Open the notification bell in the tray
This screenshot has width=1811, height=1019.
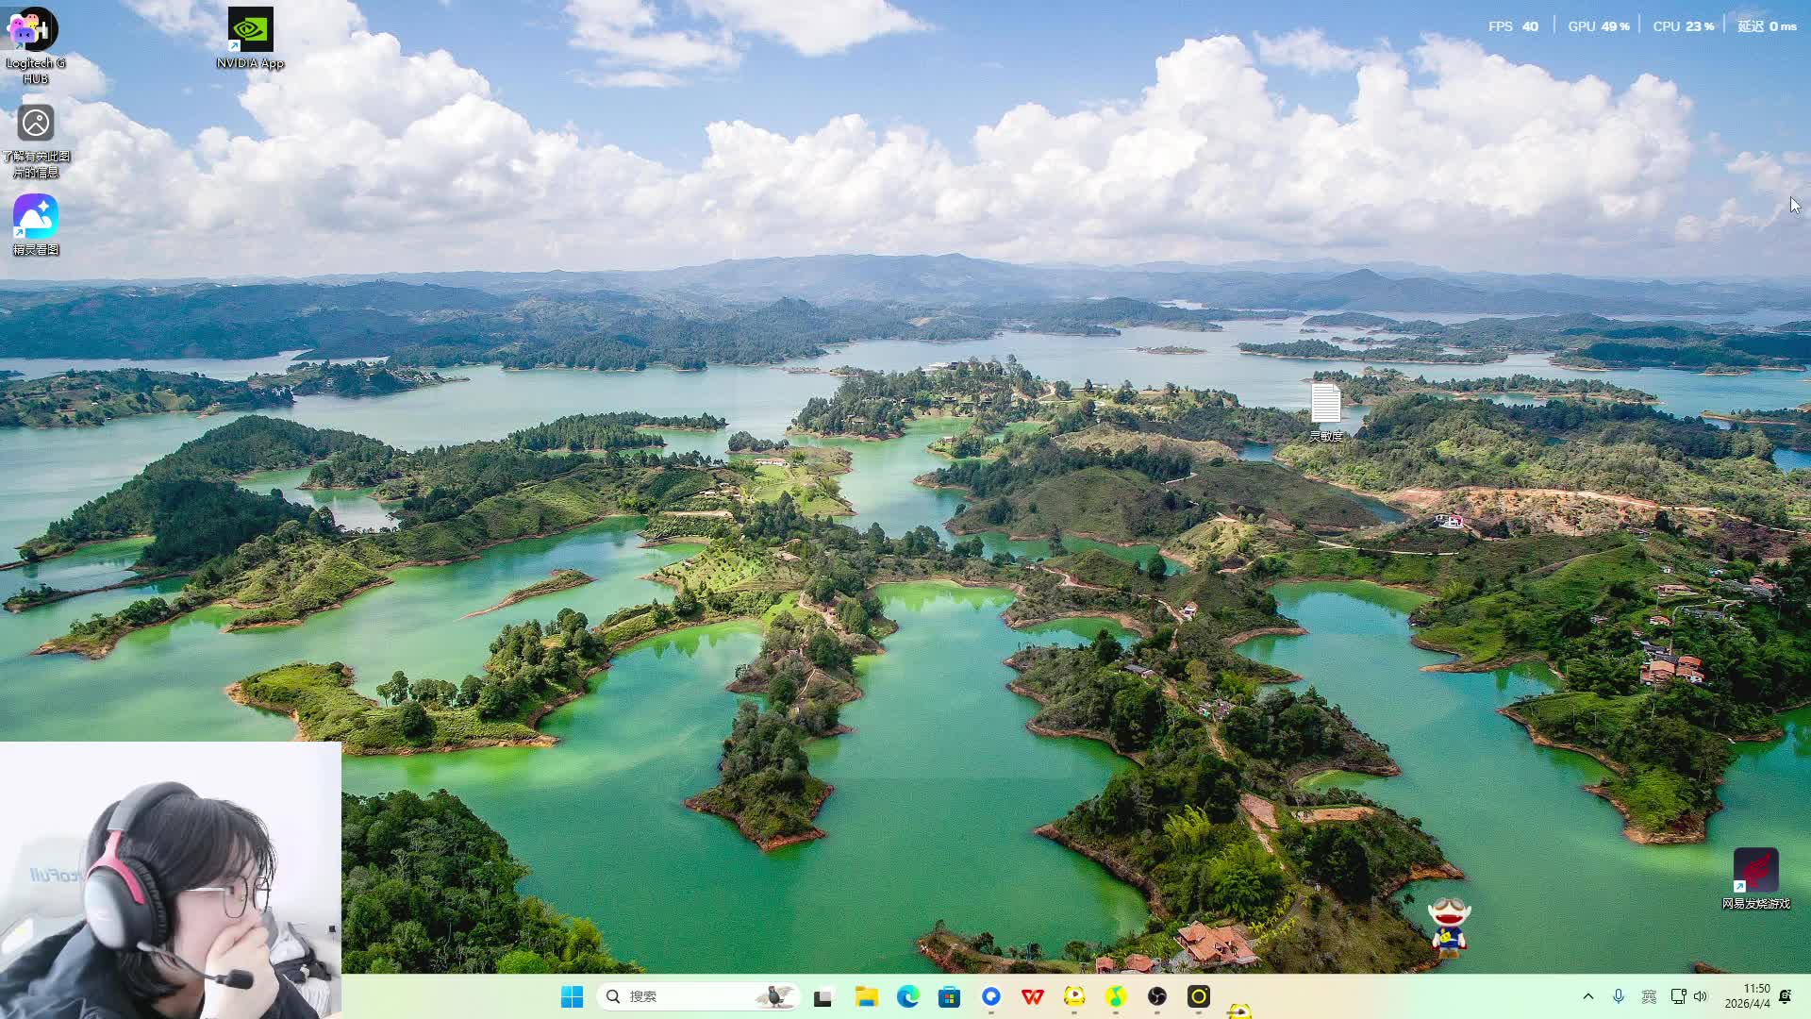coord(1786,996)
